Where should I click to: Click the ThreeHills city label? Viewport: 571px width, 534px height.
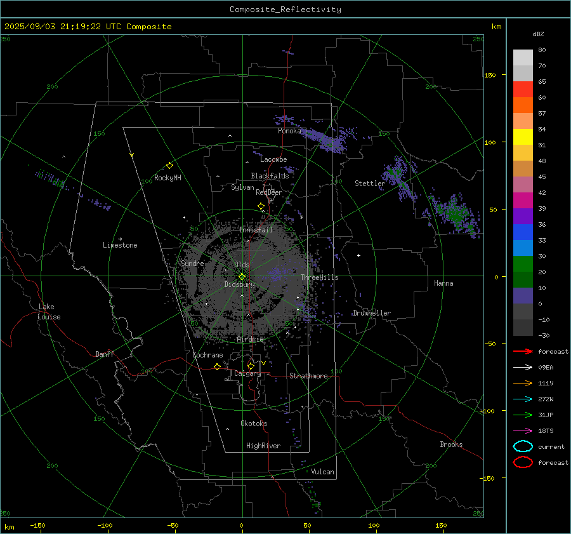pos(319,277)
